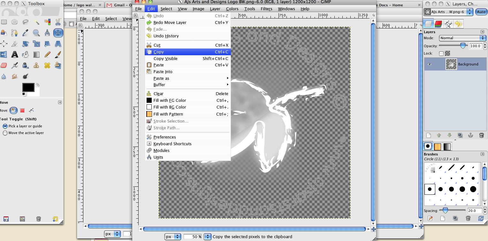Choose 'Copy Visible' from the Edit menu

click(x=165, y=58)
